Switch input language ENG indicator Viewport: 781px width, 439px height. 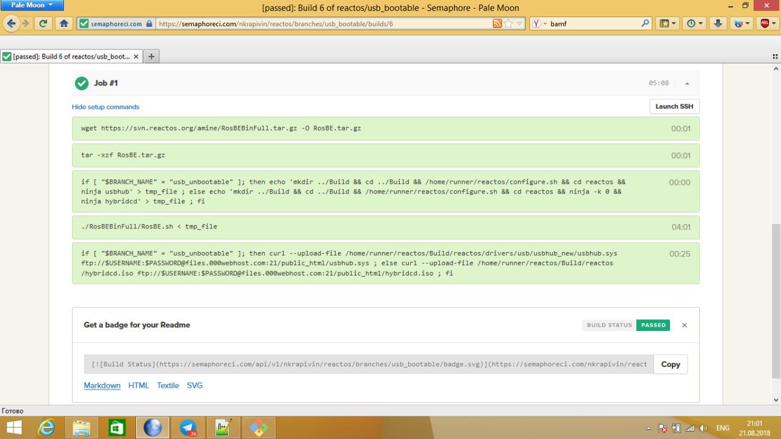(x=723, y=428)
